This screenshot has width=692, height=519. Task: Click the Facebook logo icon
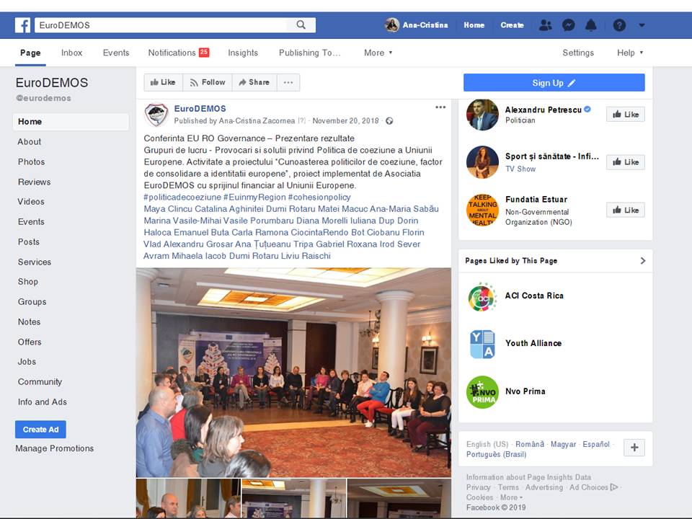(22, 25)
